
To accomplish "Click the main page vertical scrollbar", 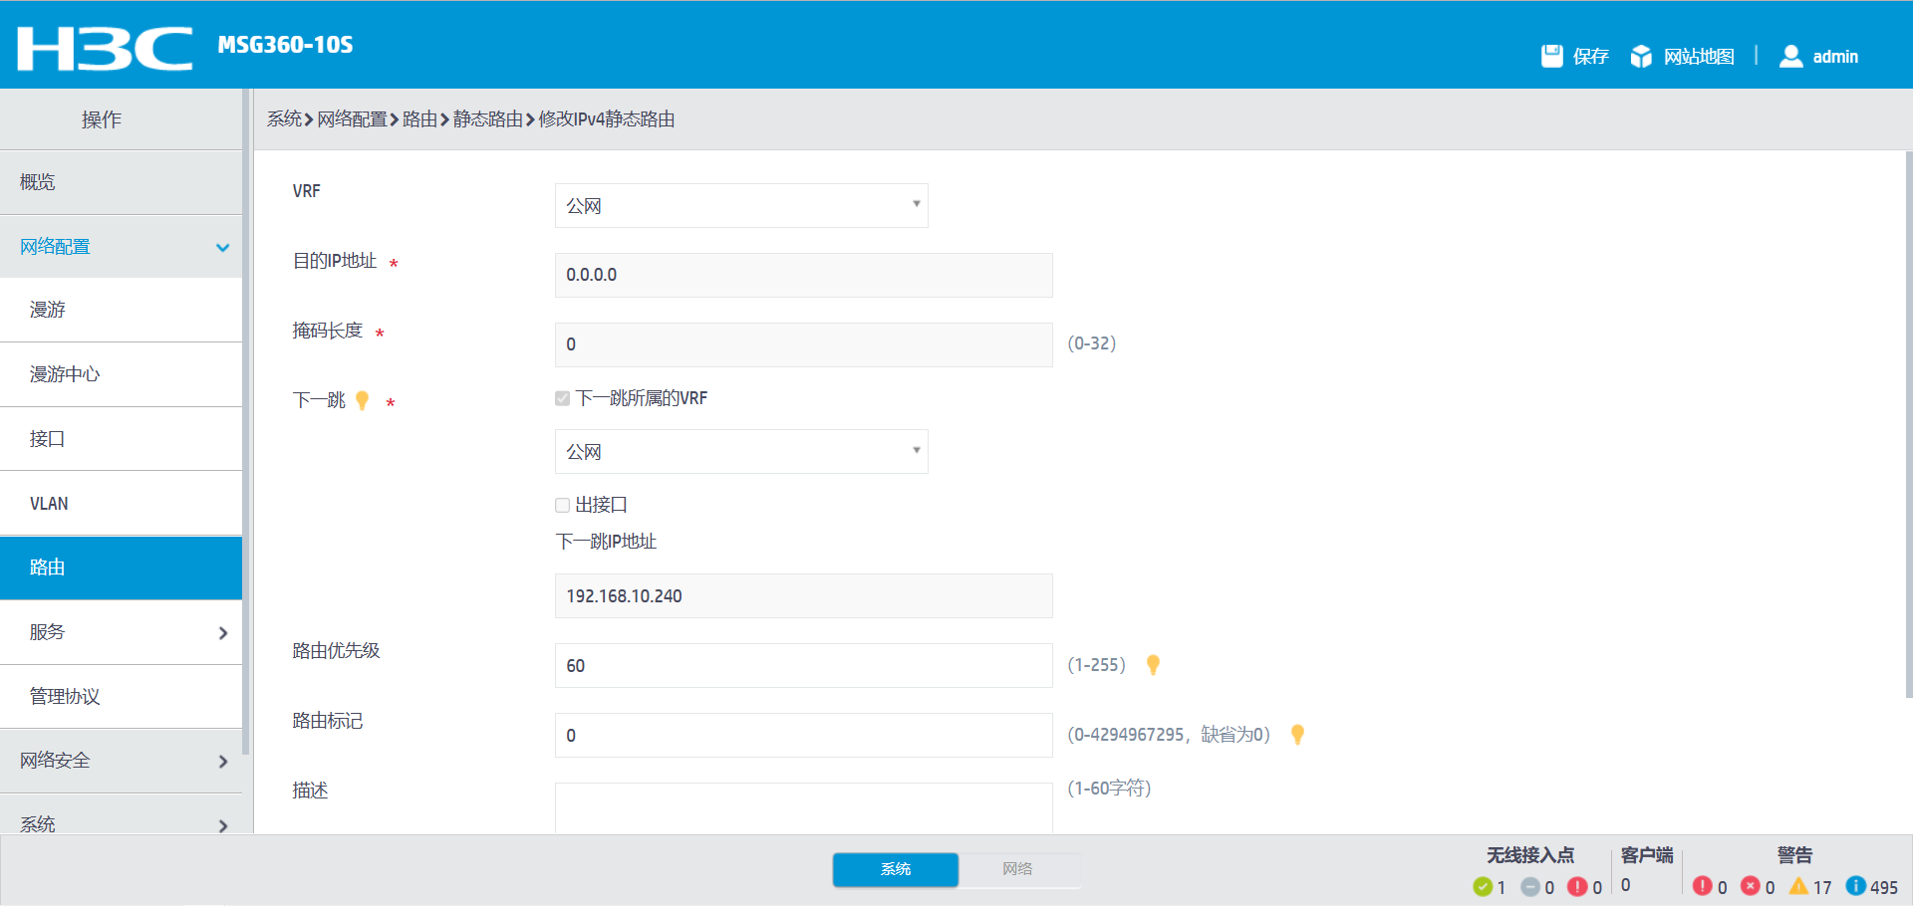I will tap(1908, 424).
